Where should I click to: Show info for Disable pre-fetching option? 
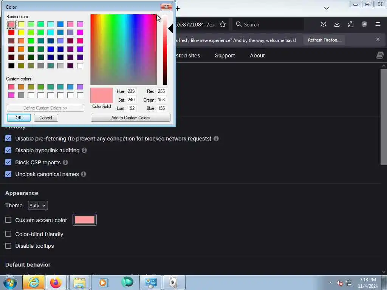point(216,139)
